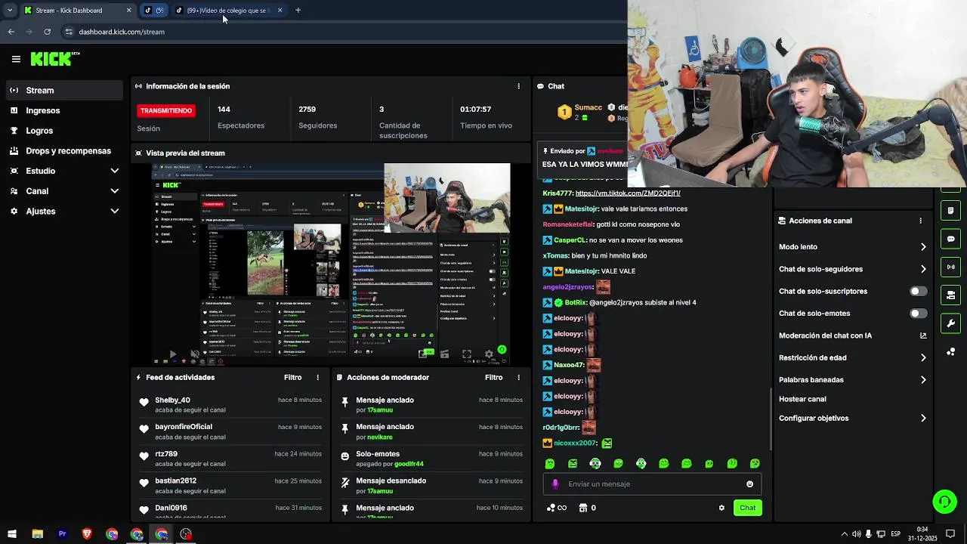Open Windows notification center
The image size is (967, 544).
point(950,534)
